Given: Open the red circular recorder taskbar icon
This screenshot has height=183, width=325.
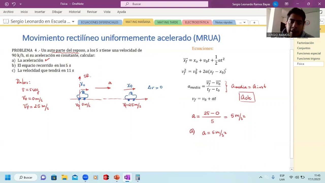Looking at the screenshot, I should (x=106, y=177).
